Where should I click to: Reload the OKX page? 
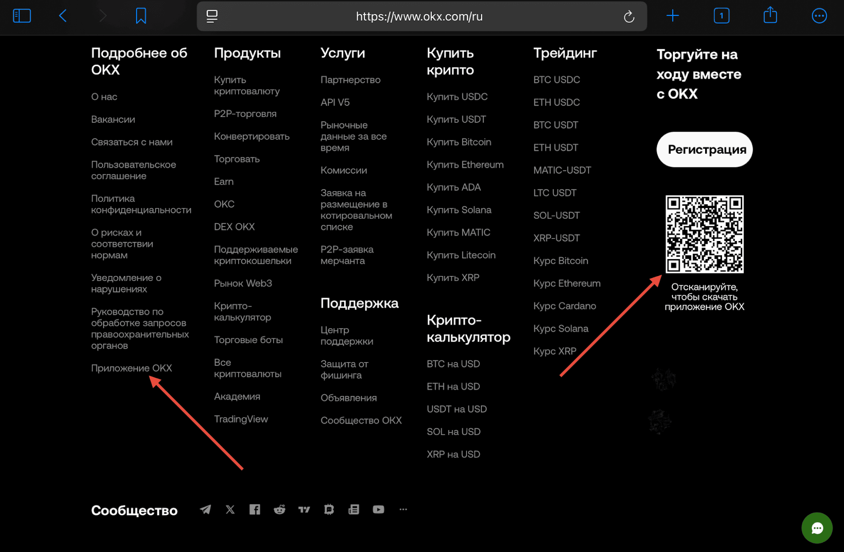point(629,16)
